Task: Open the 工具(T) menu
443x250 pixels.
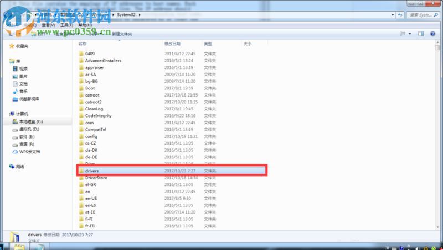Action: pyautogui.click(x=66, y=25)
